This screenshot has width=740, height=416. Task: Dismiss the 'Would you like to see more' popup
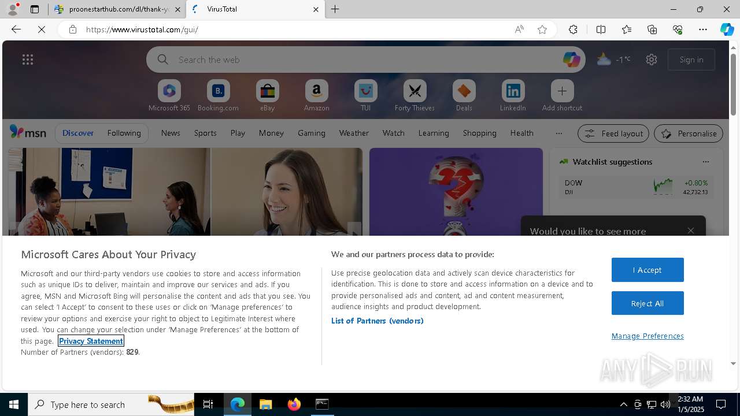click(x=691, y=231)
